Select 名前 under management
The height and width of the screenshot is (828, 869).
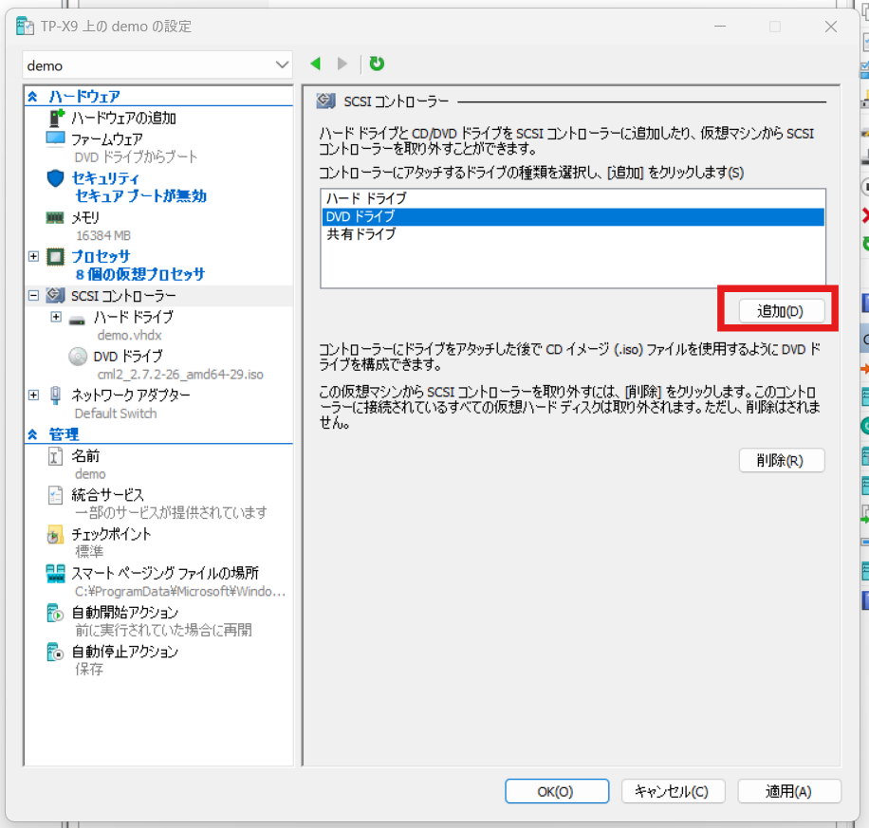pos(85,456)
